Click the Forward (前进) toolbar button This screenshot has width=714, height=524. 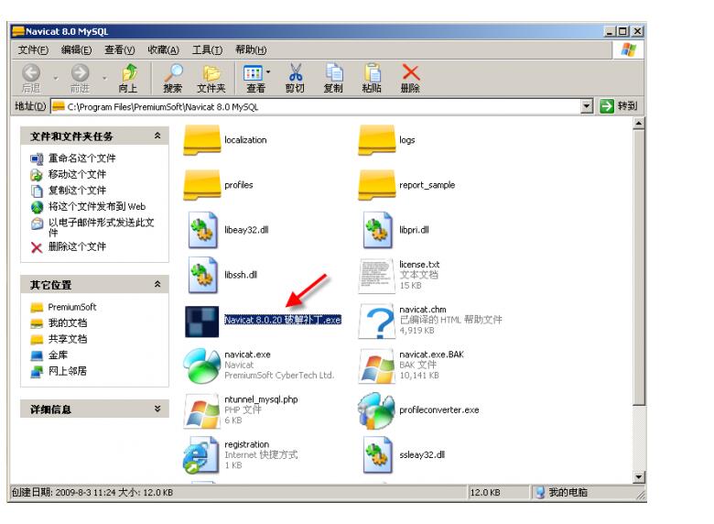pos(81,79)
